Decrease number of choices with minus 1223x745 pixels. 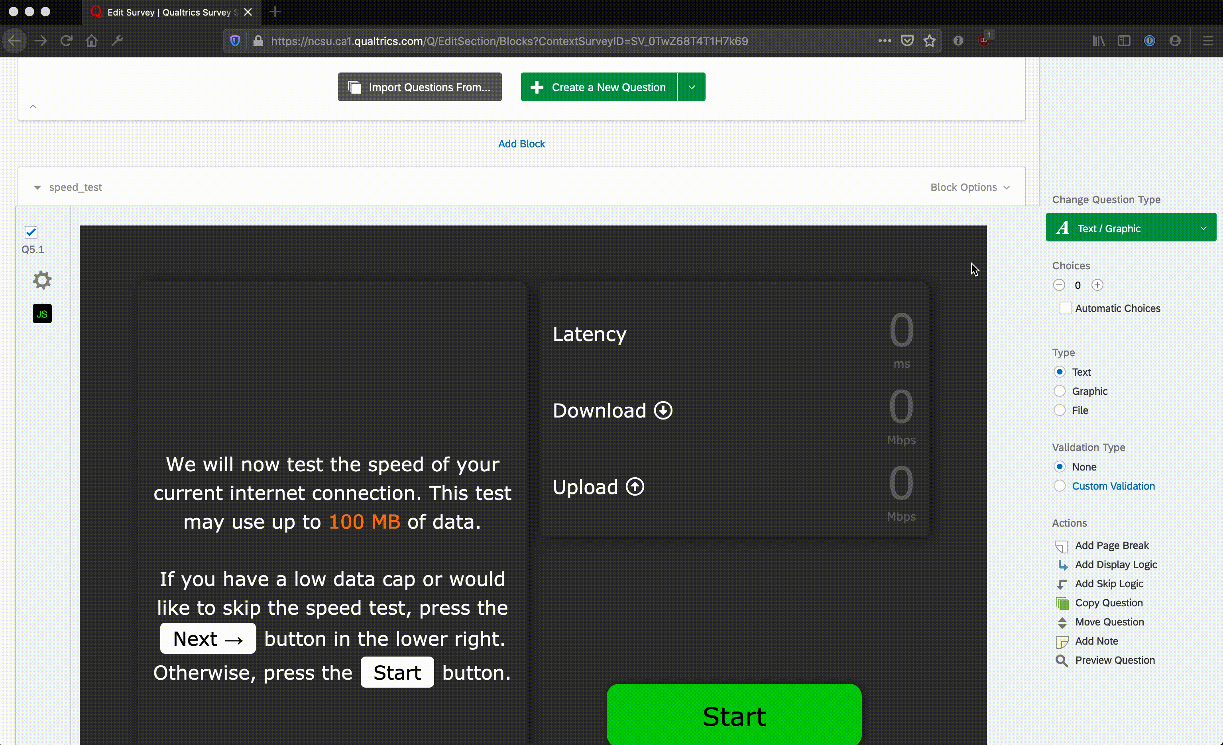(x=1059, y=285)
